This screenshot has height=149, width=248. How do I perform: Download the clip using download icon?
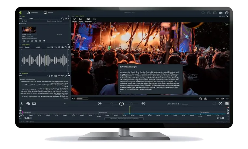pyautogui.click(x=32, y=41)
